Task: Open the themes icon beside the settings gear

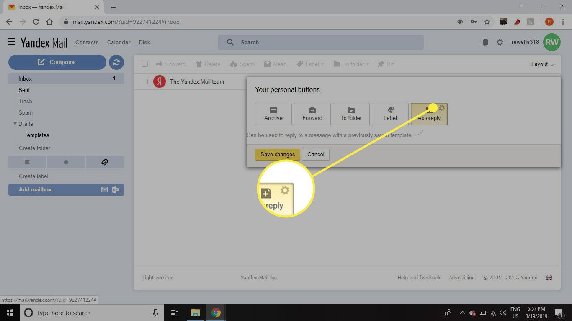Action: point(485,42)
